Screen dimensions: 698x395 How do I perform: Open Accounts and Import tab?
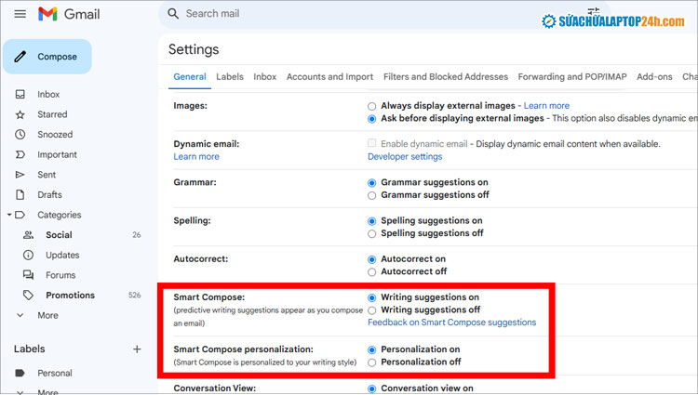click(329, 77)
